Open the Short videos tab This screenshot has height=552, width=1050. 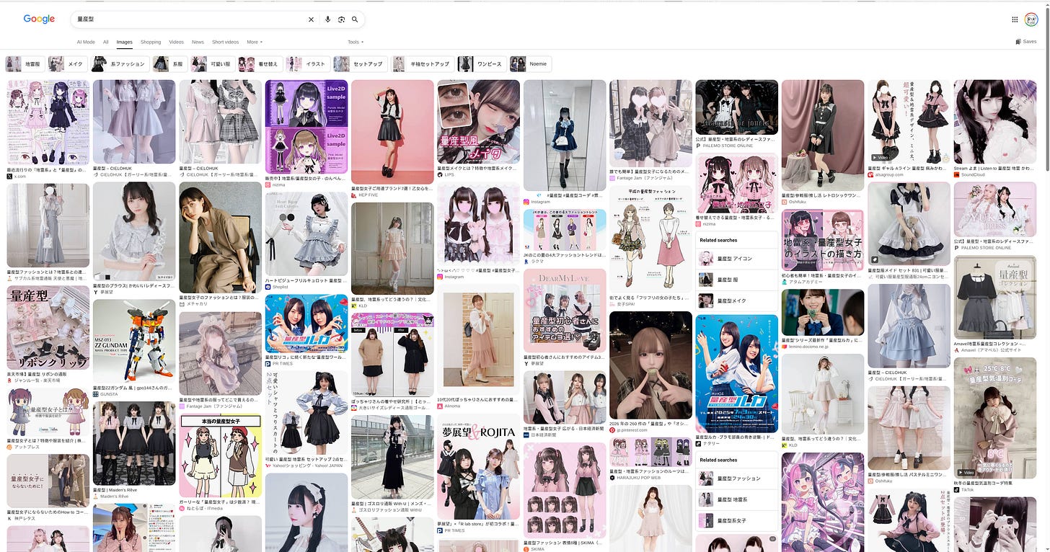click(226, 42)
